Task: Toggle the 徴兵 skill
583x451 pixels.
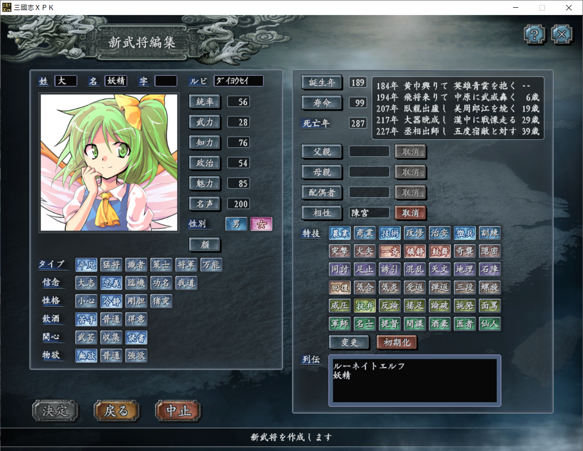Action: [465, 234]
